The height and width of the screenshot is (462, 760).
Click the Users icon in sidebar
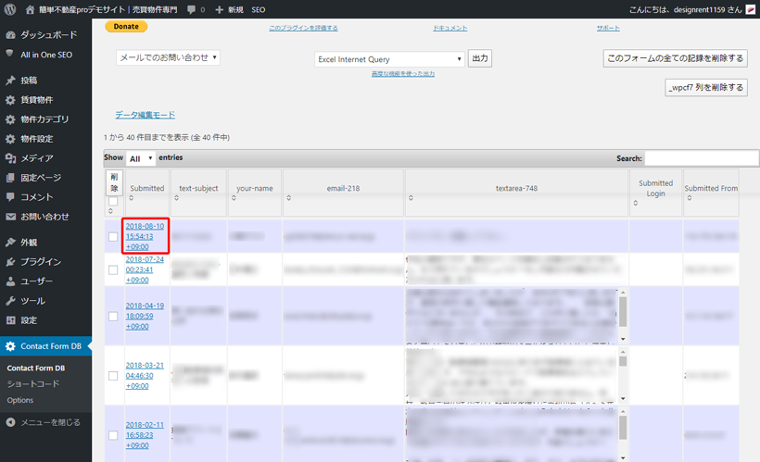(x=10, y=281)
